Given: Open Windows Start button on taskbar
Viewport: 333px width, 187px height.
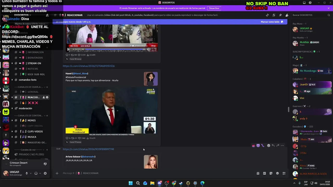Looking at the screenshot, I should [x=131, y=183].
